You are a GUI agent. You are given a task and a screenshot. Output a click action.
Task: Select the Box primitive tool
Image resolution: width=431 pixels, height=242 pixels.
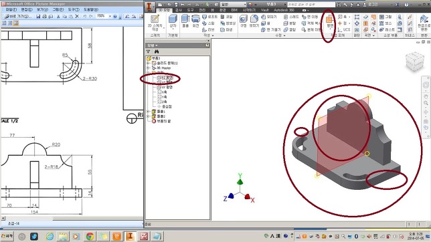pyautogui.click(x=173, y=21)
